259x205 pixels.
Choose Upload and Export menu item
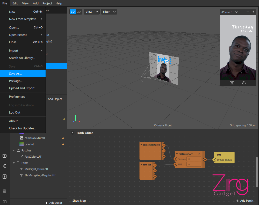point(23,88)
